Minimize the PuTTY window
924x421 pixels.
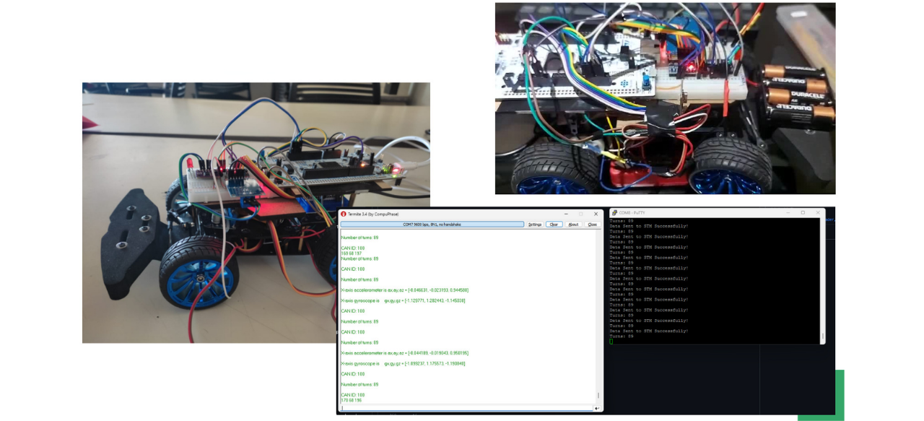788,212
